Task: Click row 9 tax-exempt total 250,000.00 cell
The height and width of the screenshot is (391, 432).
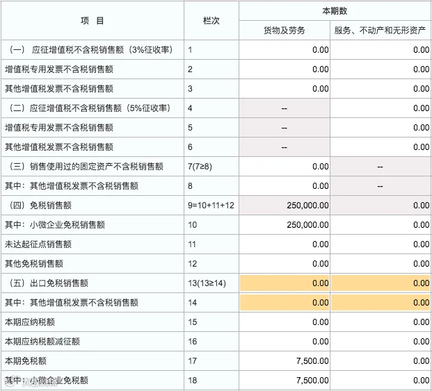Action: tap(285, 206)
